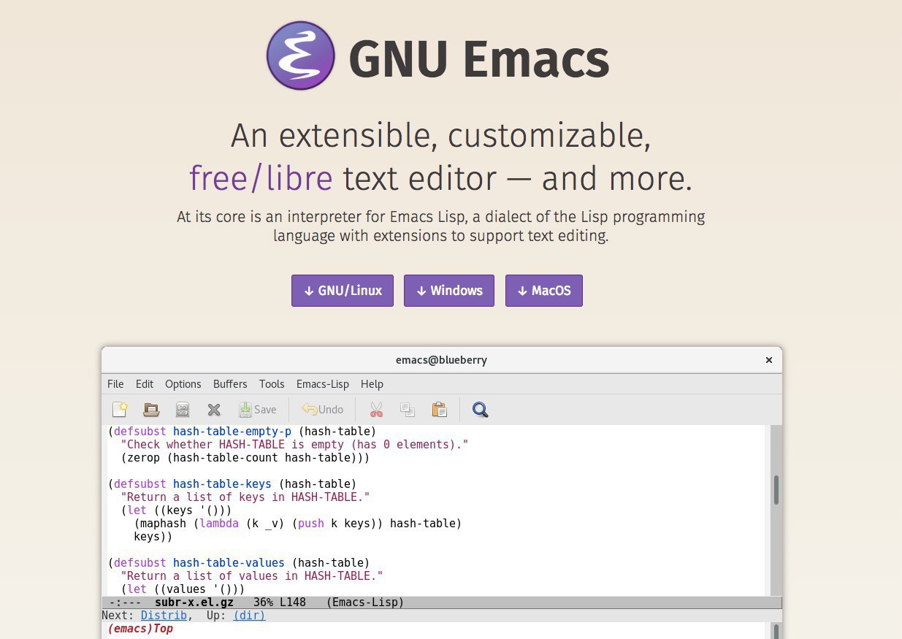This screenshot has width=902, height=639.
Task: Open the File menu
Action: pyautogui.click(x=115, y=384)
